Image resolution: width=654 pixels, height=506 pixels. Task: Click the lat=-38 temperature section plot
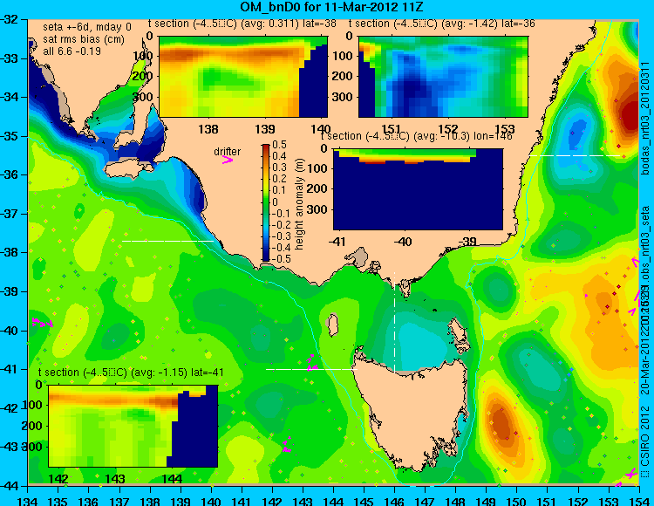[243, 77]
